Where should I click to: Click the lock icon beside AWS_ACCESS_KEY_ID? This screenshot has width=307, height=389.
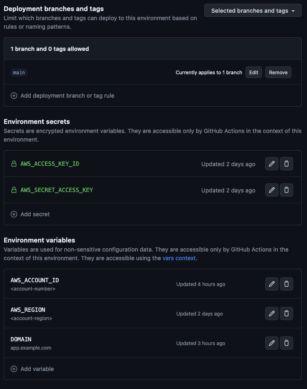click(x=14, y=164)
